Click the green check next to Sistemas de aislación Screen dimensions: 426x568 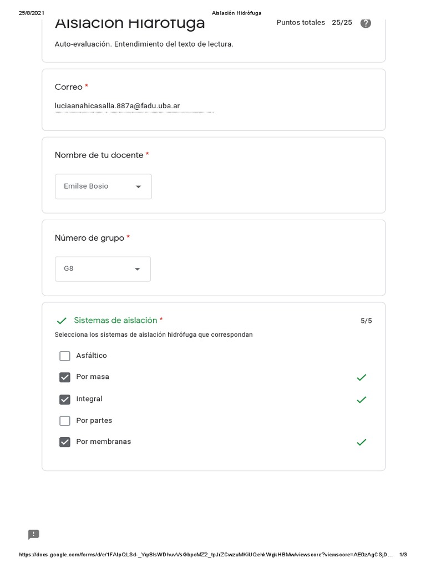(62, 321)
